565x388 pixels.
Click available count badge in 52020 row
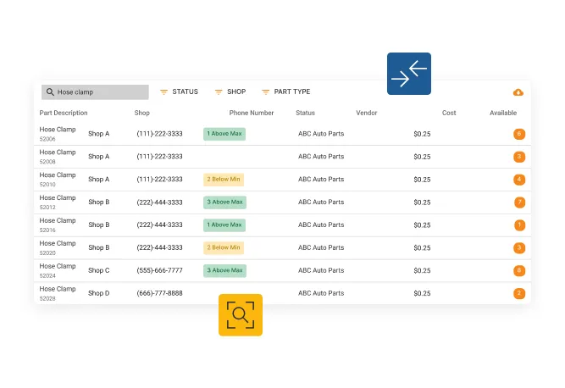[x=519, y=248]
